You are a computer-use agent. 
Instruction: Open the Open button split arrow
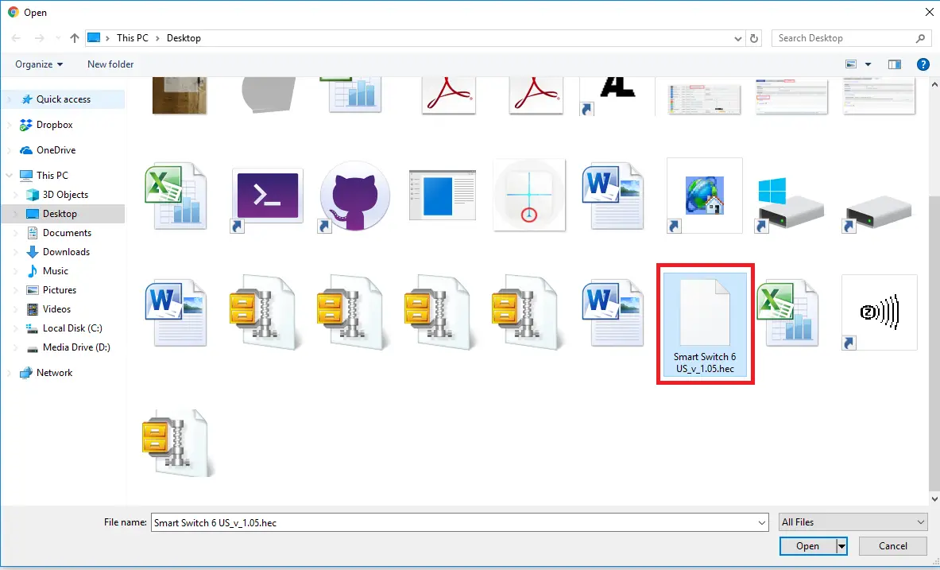tap(841, 546)
